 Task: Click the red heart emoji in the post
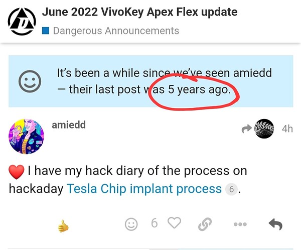point(17,171)
